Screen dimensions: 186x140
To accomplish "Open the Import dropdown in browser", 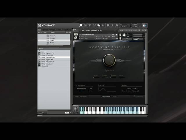I will pos(53,32).
